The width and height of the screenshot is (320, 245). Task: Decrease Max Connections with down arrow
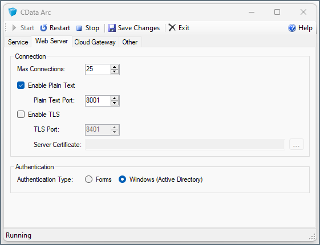point(115,72)
